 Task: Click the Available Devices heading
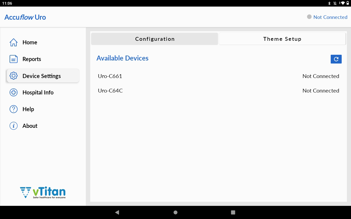[x=122, y=58]
